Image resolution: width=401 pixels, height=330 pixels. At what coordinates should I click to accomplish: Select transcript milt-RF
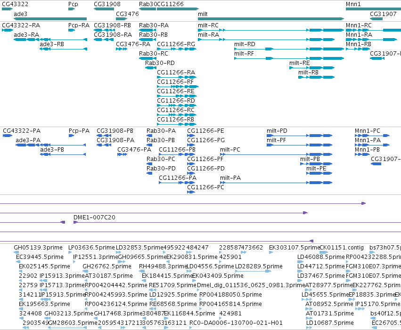click(289, 58)
